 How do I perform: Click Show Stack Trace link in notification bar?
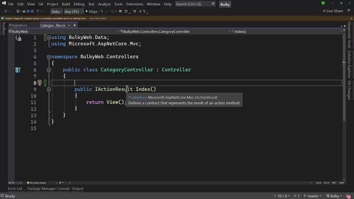[98, 18]
